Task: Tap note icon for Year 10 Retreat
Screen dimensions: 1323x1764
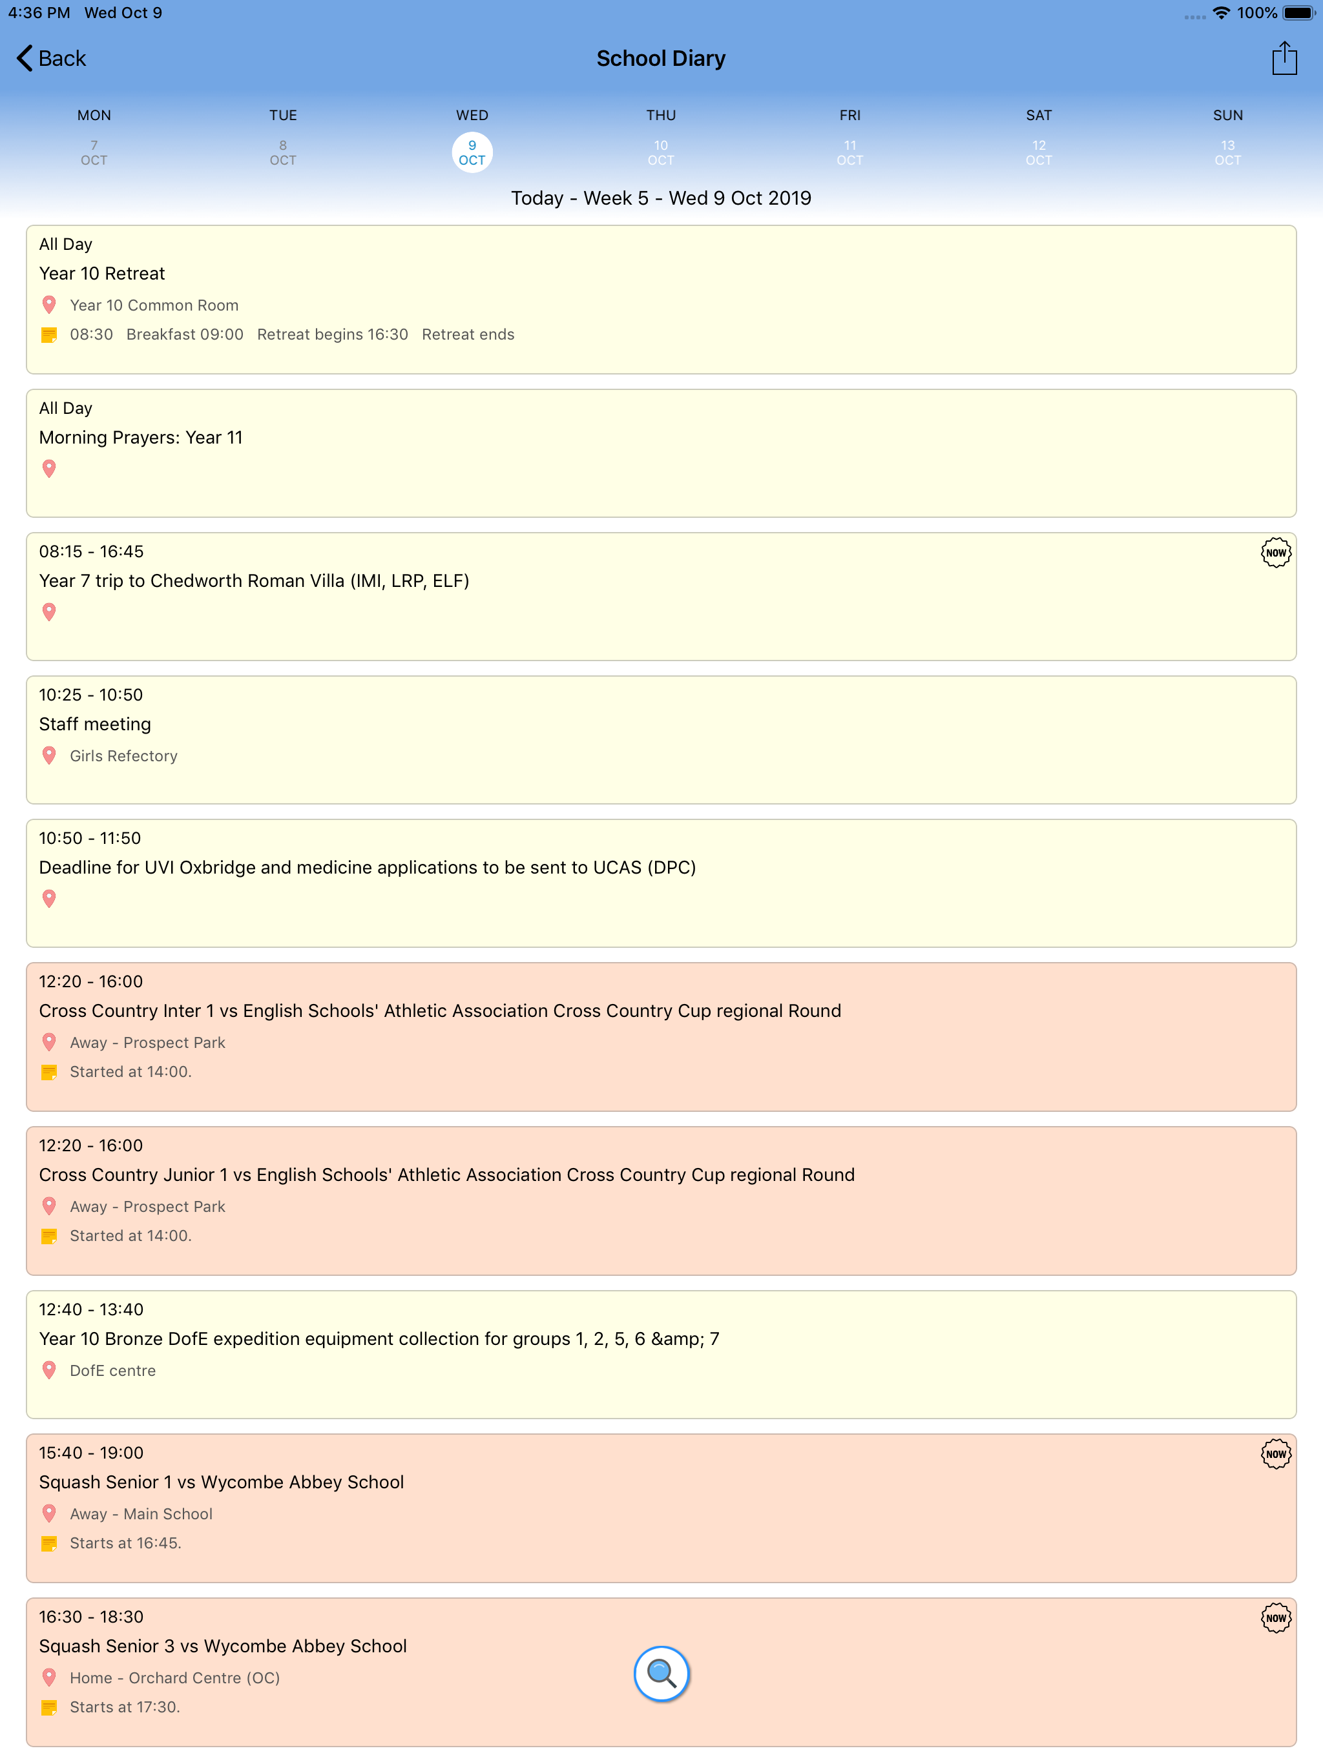Action: coord(48,335)
